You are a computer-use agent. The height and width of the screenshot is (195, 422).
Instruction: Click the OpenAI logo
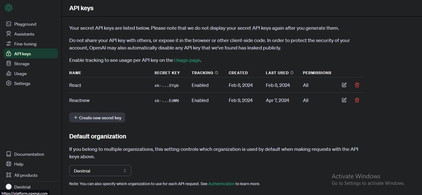[8, 7]
